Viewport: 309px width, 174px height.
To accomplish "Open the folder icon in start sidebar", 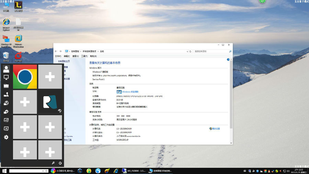I will coord(6,86).
